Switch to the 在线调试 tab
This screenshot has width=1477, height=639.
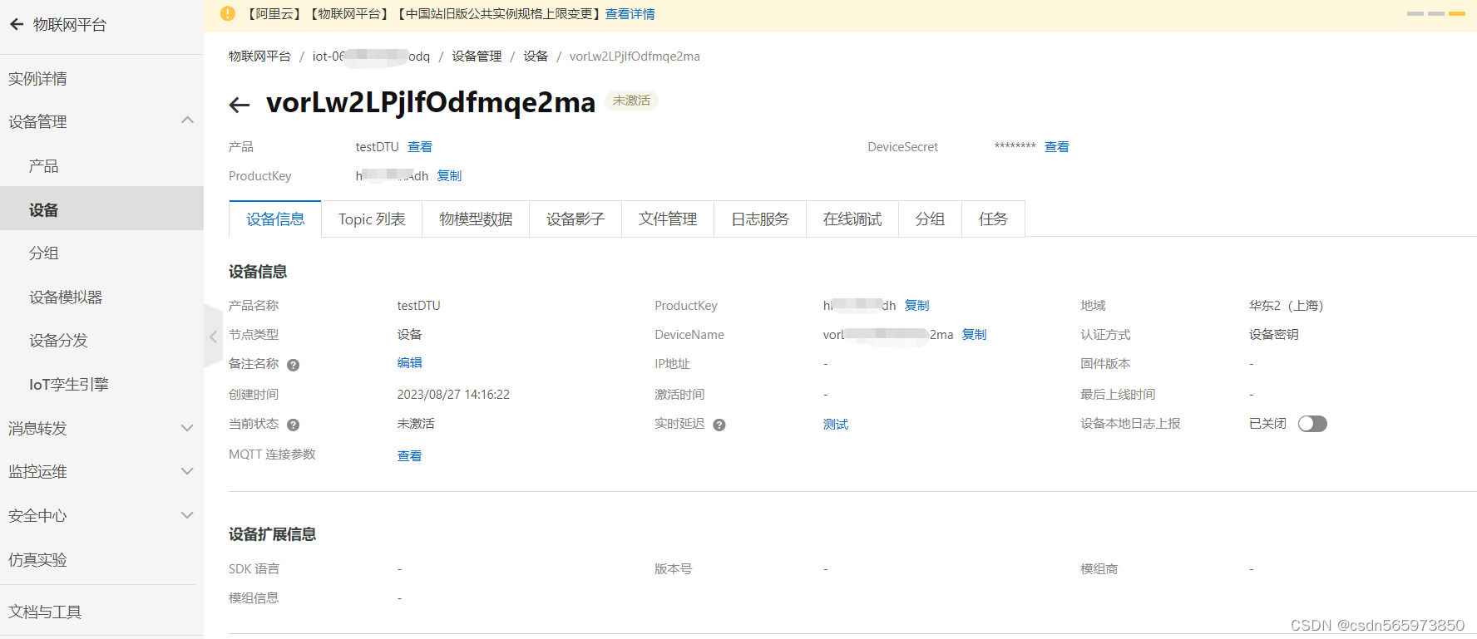852,219
